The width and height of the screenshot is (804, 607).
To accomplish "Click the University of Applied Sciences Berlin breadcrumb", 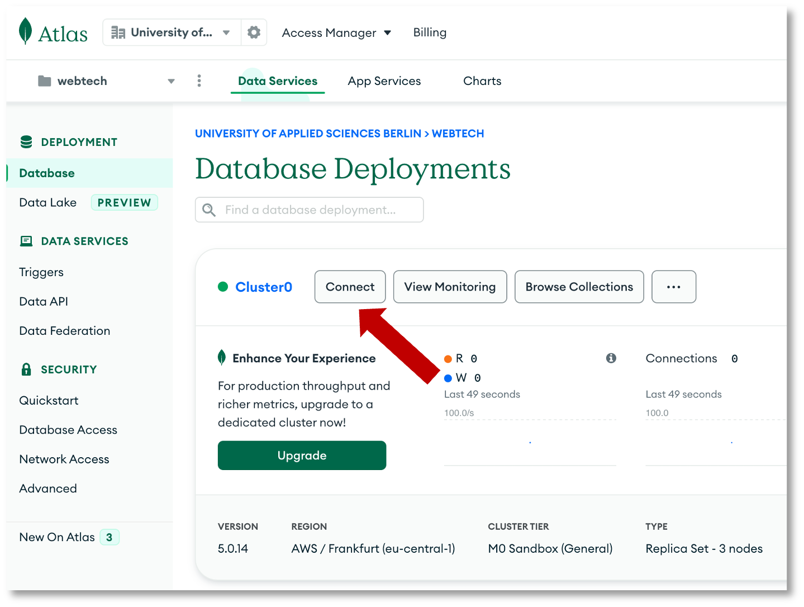I will pyautogui.click(x=308, y=134).
